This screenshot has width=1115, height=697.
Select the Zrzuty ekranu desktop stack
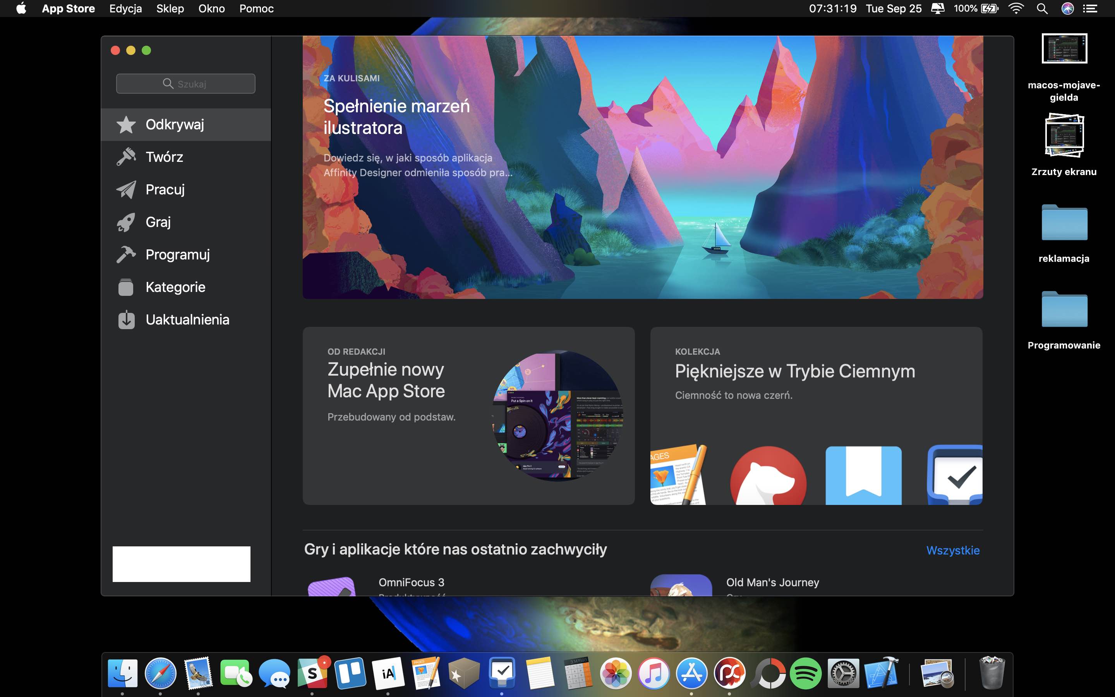click(x=1064, y=145)
